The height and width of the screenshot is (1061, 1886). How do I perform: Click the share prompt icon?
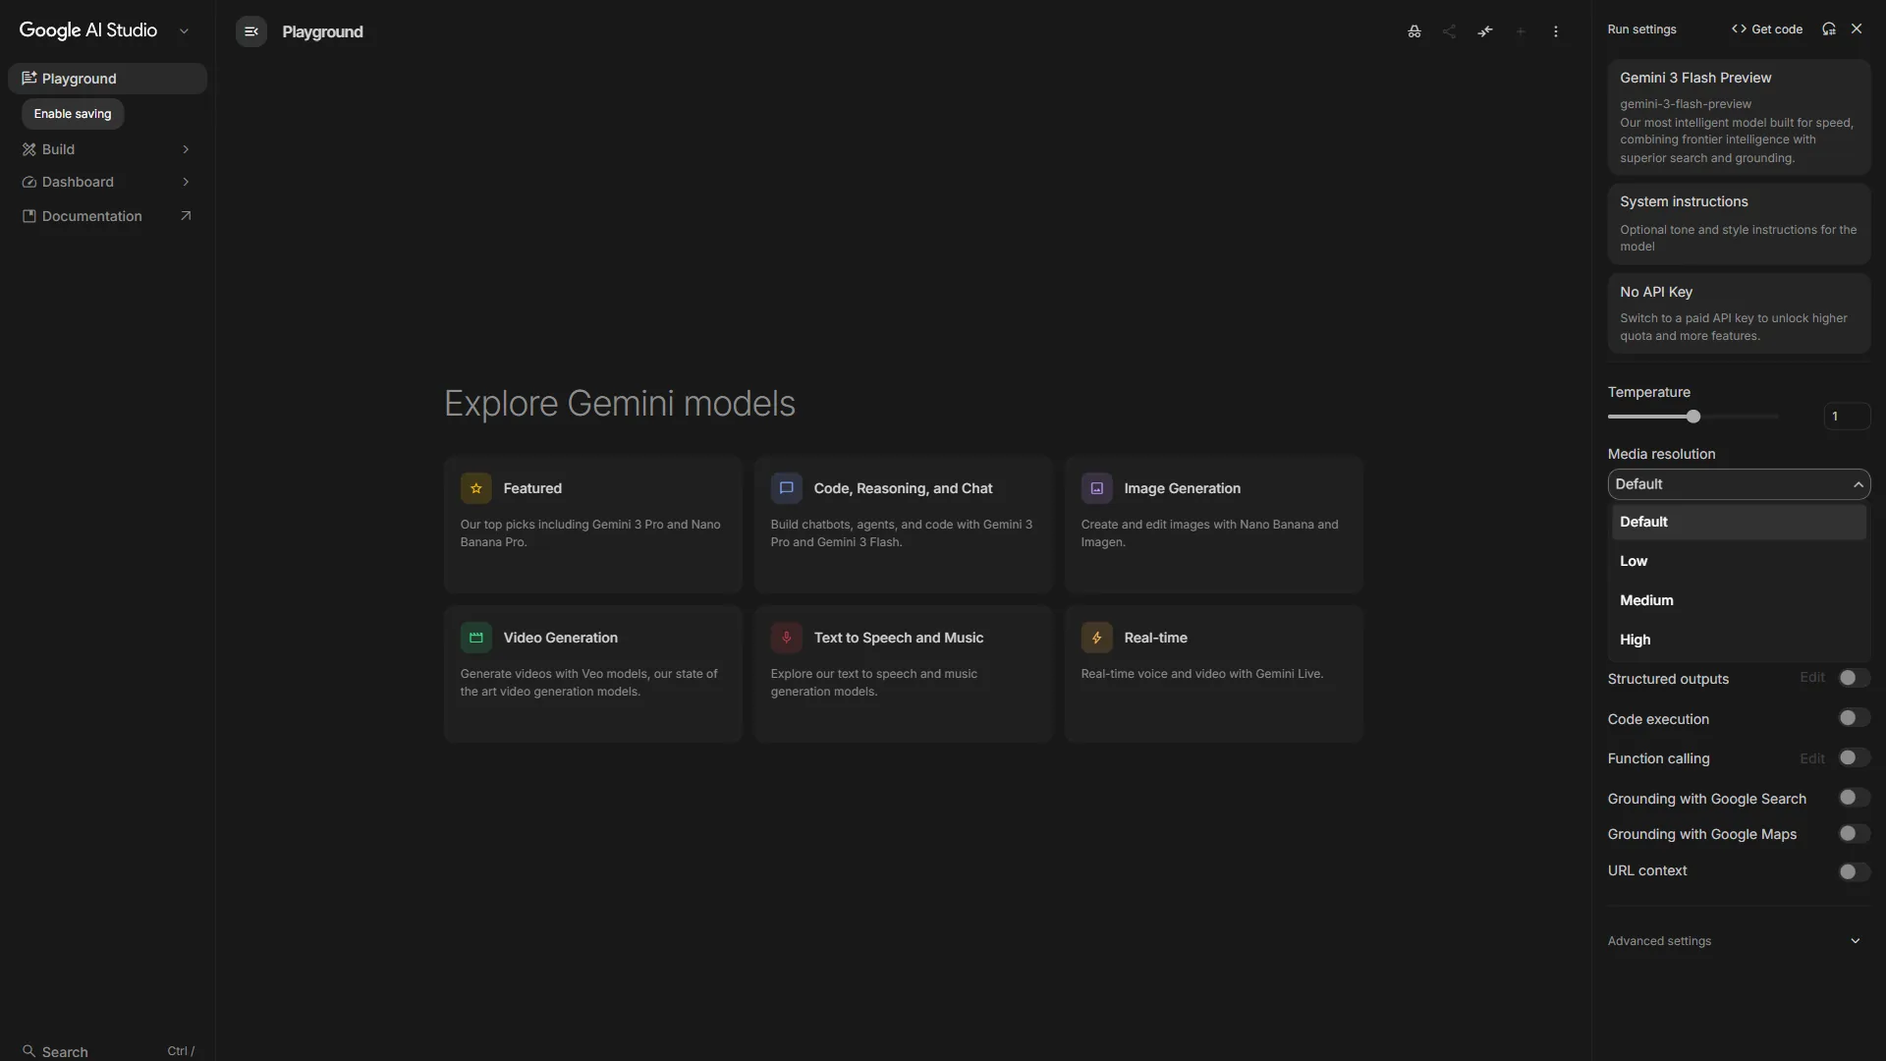(x=1449, y=31)
